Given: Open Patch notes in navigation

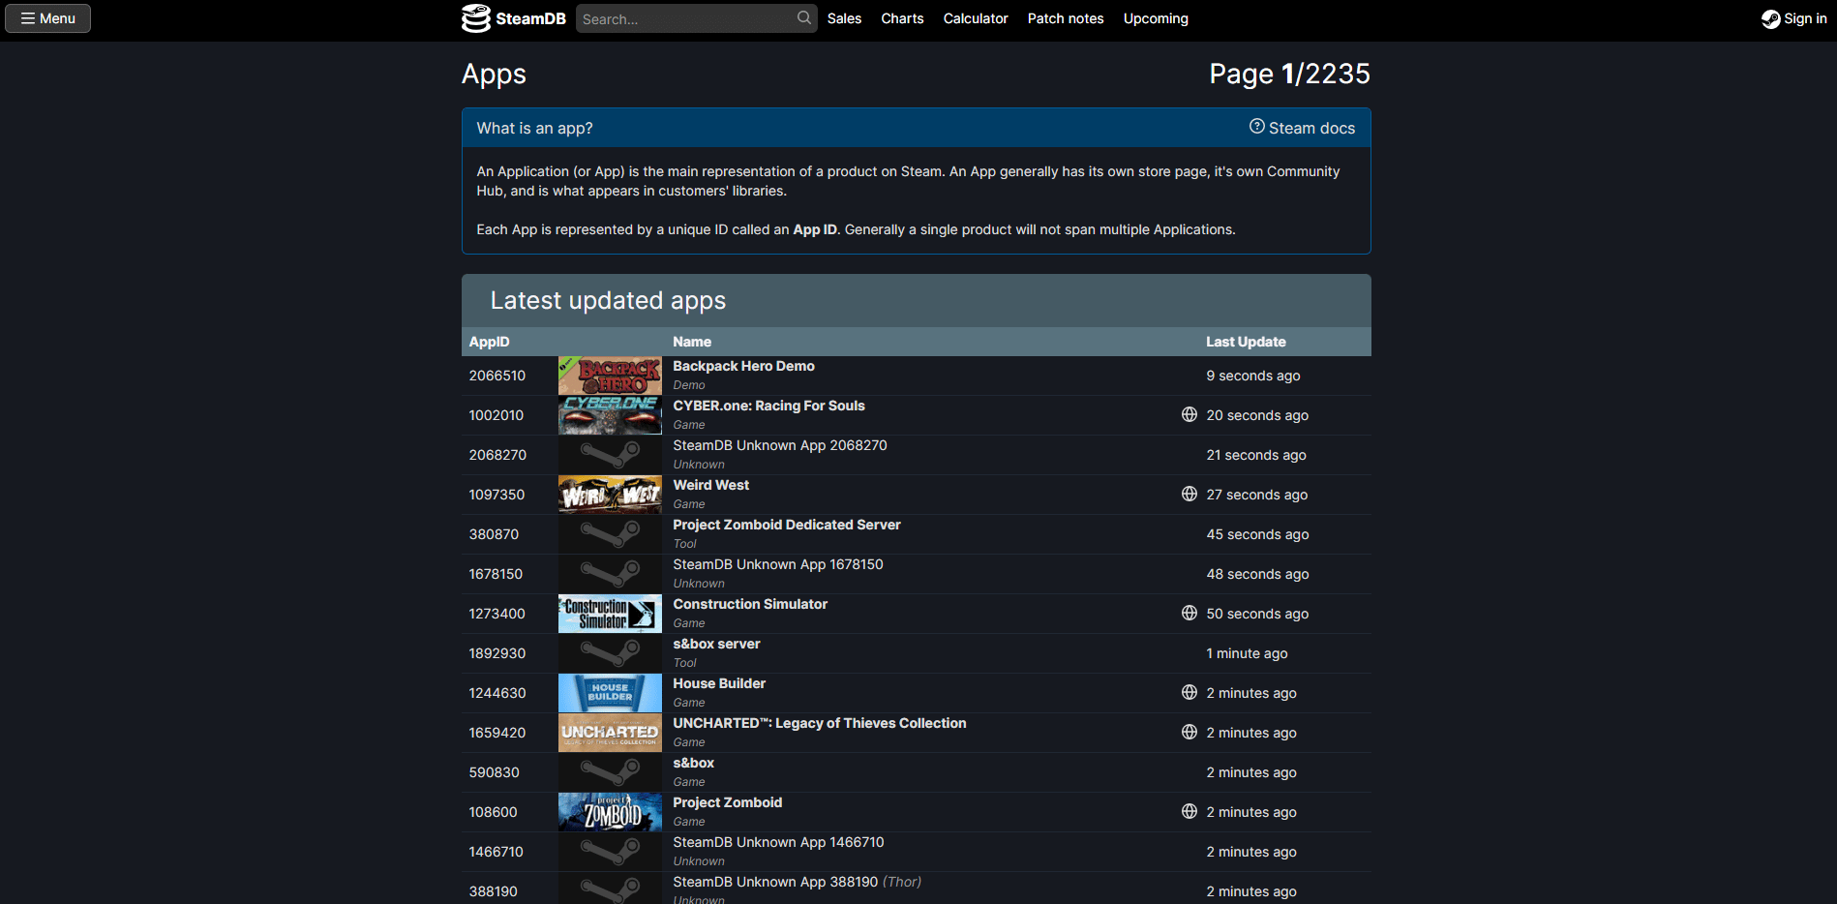Looking at the screenshot, I should tap(1066, 18).
